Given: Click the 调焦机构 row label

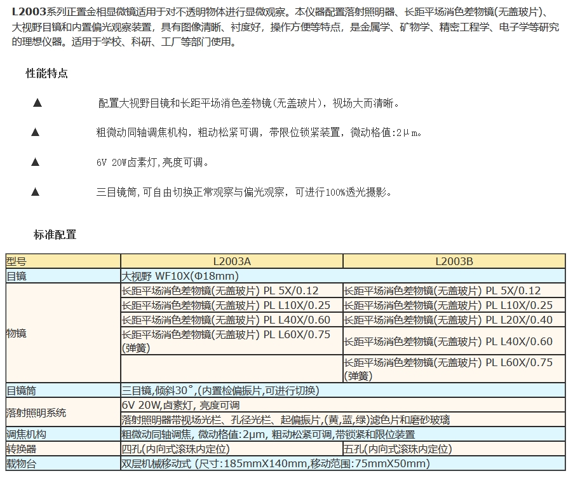Looking at the screenshot, I should tap(63, 434).
